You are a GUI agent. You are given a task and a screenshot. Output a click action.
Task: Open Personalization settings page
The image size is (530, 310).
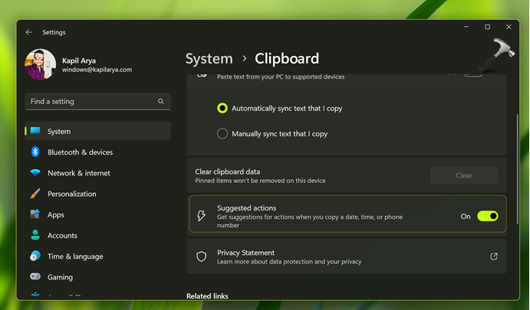[71, 194]
